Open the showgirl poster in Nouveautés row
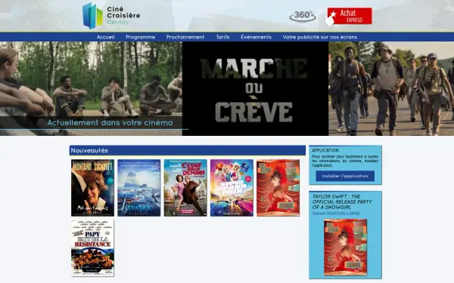The width and height of the screenshot is (454, 283). coord(278,188)
